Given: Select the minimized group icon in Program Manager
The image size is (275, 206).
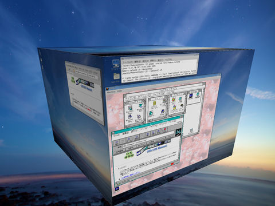Looking at the screenshot, I should 191,131.
